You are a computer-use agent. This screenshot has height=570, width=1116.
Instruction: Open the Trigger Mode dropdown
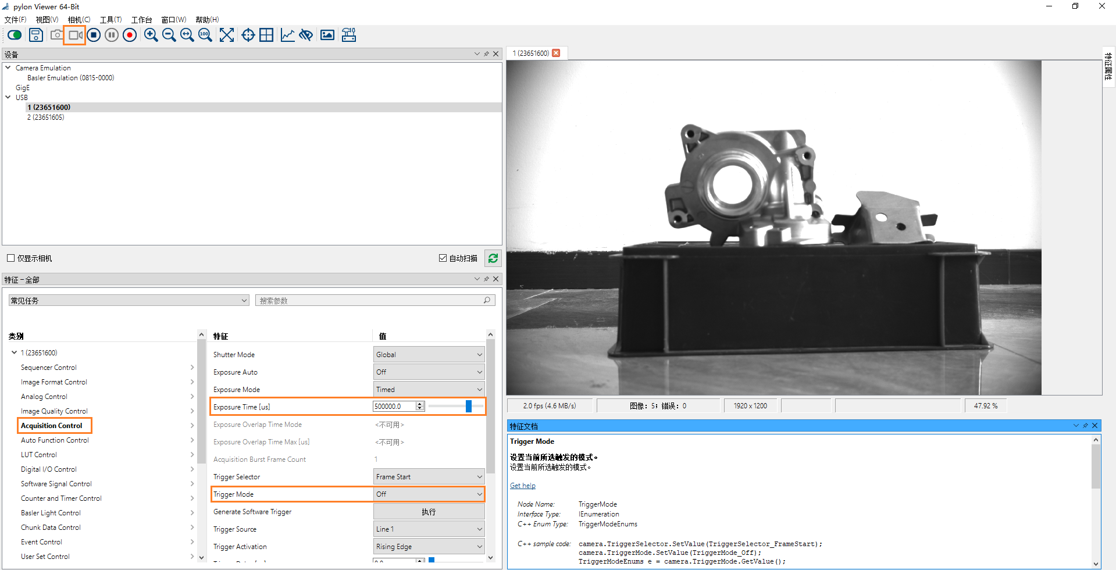point(429,494)
